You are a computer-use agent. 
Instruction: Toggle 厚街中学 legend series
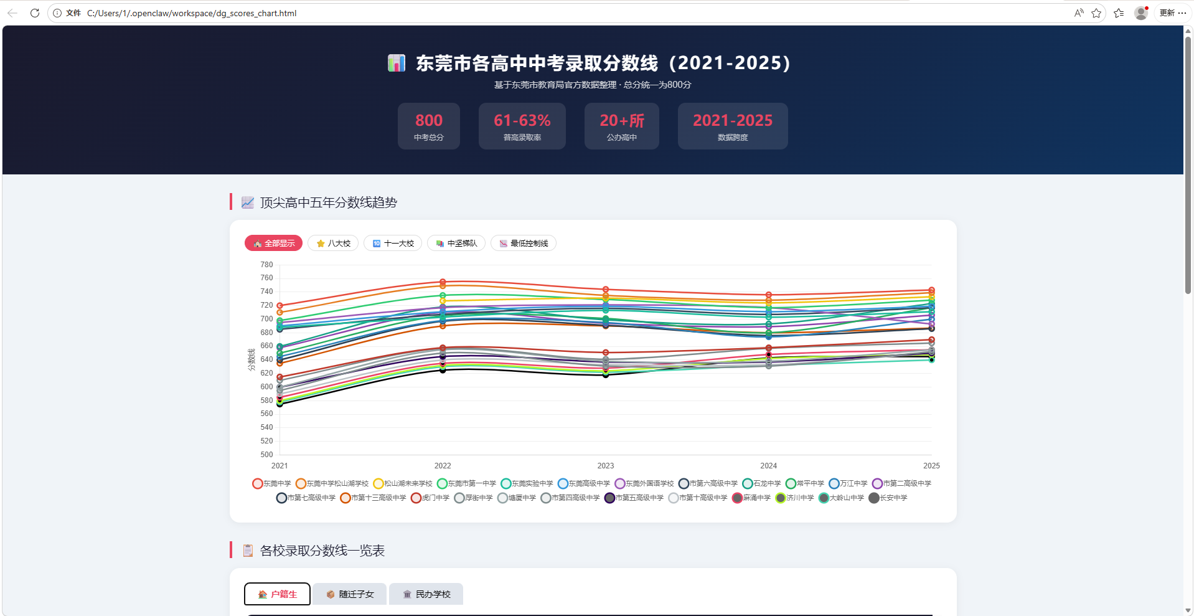click(474, 498)
